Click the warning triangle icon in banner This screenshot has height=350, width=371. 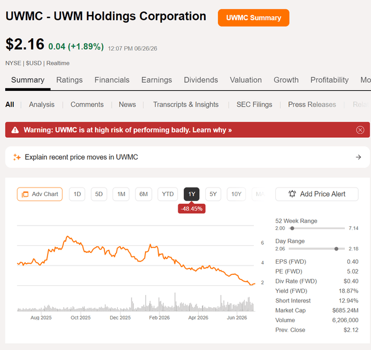pos(15,130)
